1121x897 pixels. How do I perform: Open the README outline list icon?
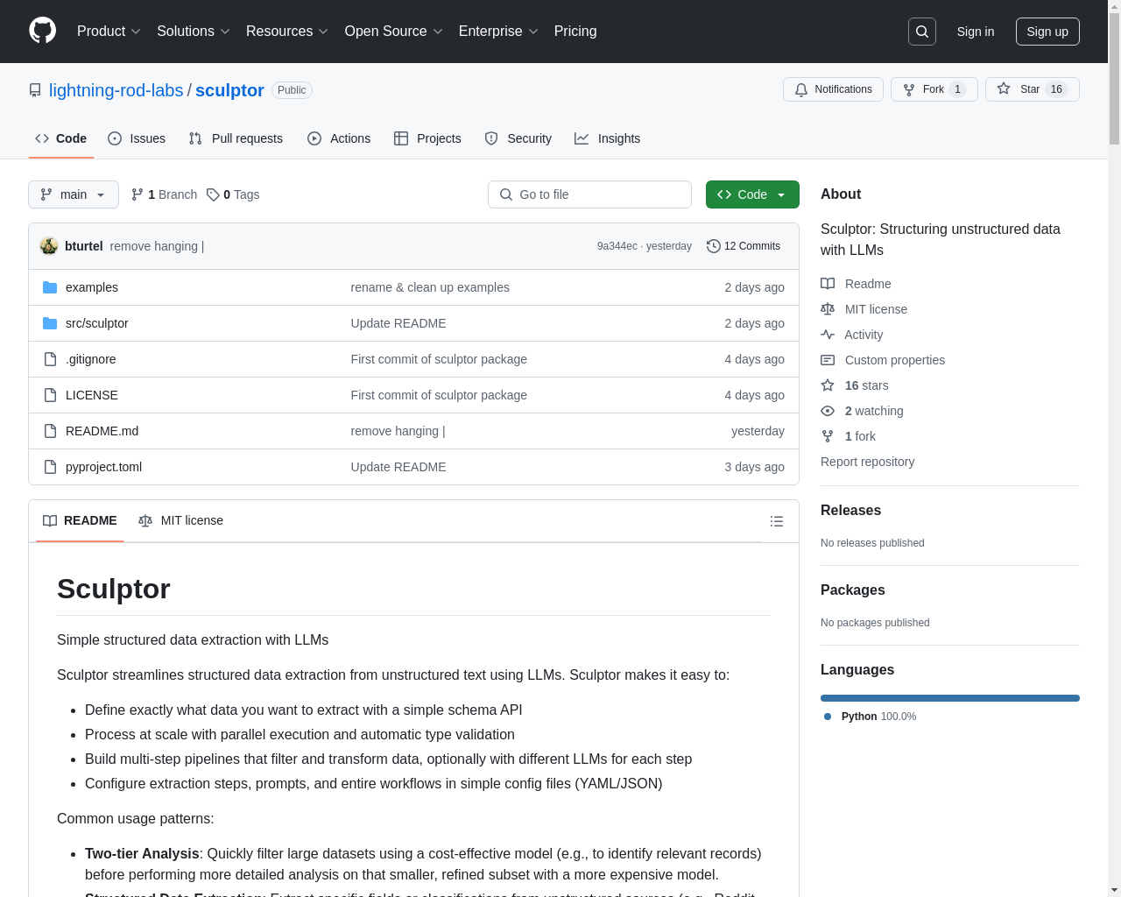[x=776, y=521]
